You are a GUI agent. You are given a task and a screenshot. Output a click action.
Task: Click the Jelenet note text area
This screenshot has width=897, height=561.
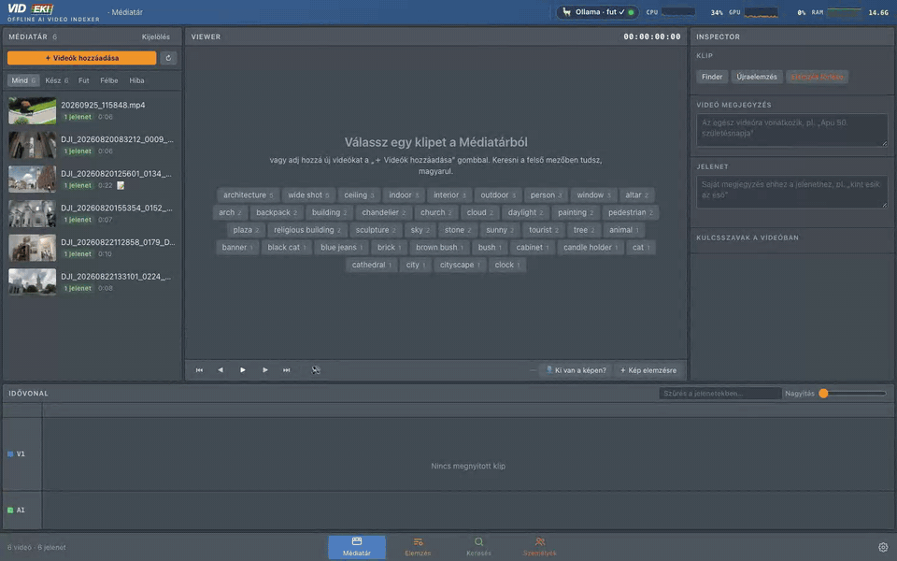coord(791,192)
